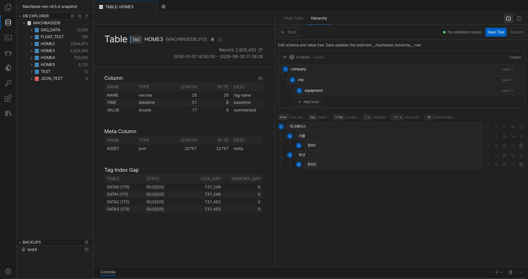528x279 pixels.
Task: Toggle the eye icon in Column section
Action: [x=260, y=78]
